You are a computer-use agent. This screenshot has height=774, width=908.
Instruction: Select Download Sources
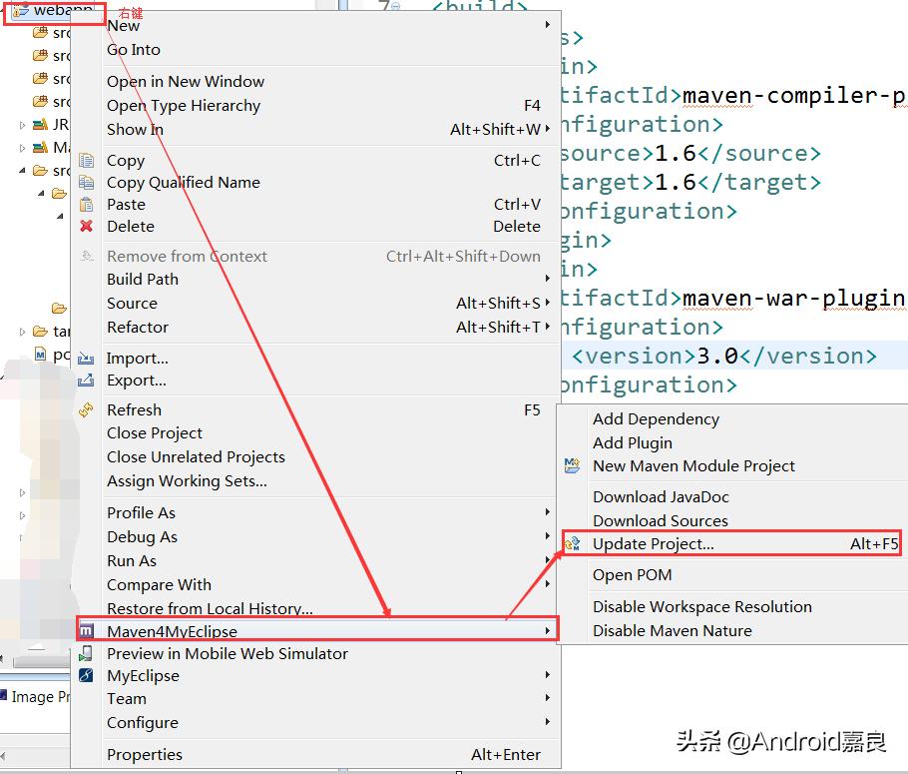(732, 520)
